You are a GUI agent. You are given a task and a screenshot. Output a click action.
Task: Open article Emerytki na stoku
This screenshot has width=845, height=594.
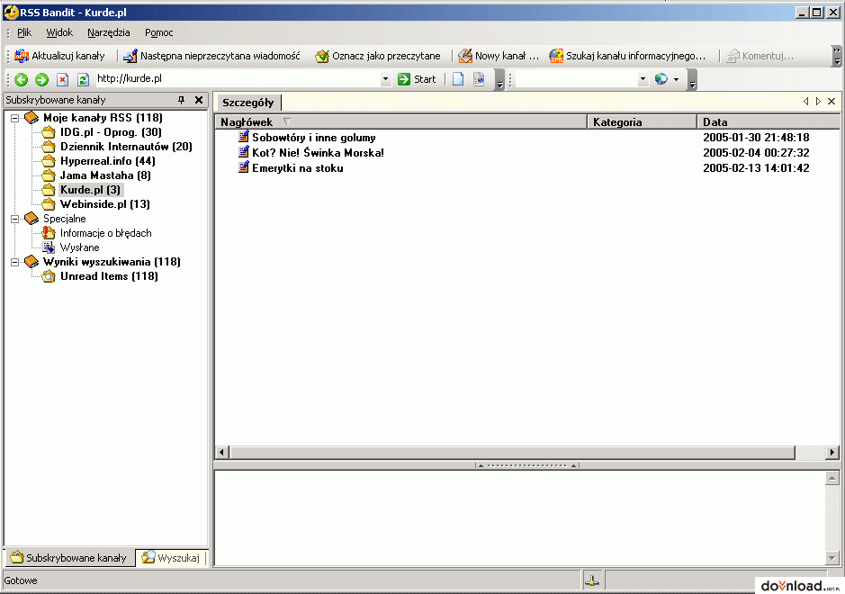(298, 168)
